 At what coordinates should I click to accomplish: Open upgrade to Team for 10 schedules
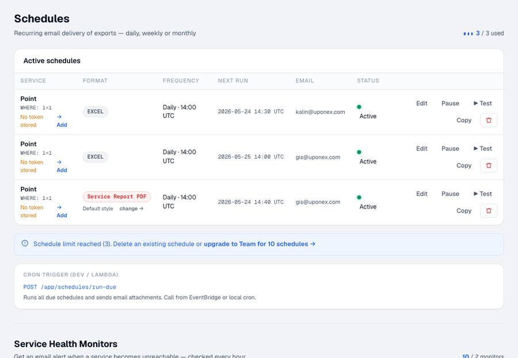(260, 244)
